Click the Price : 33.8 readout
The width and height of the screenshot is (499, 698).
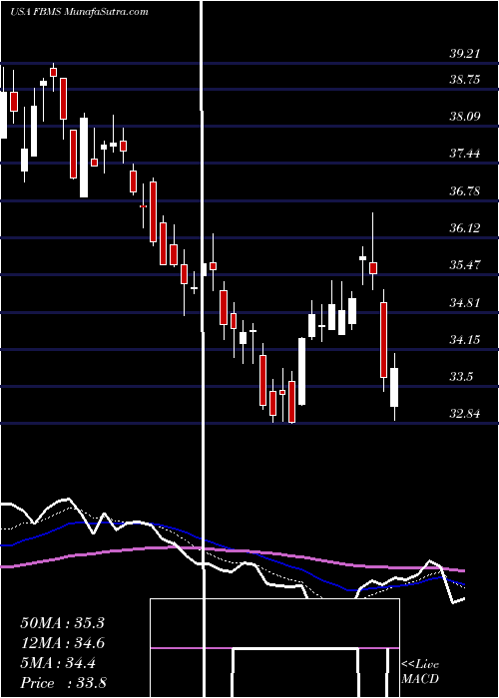[63, 683]
